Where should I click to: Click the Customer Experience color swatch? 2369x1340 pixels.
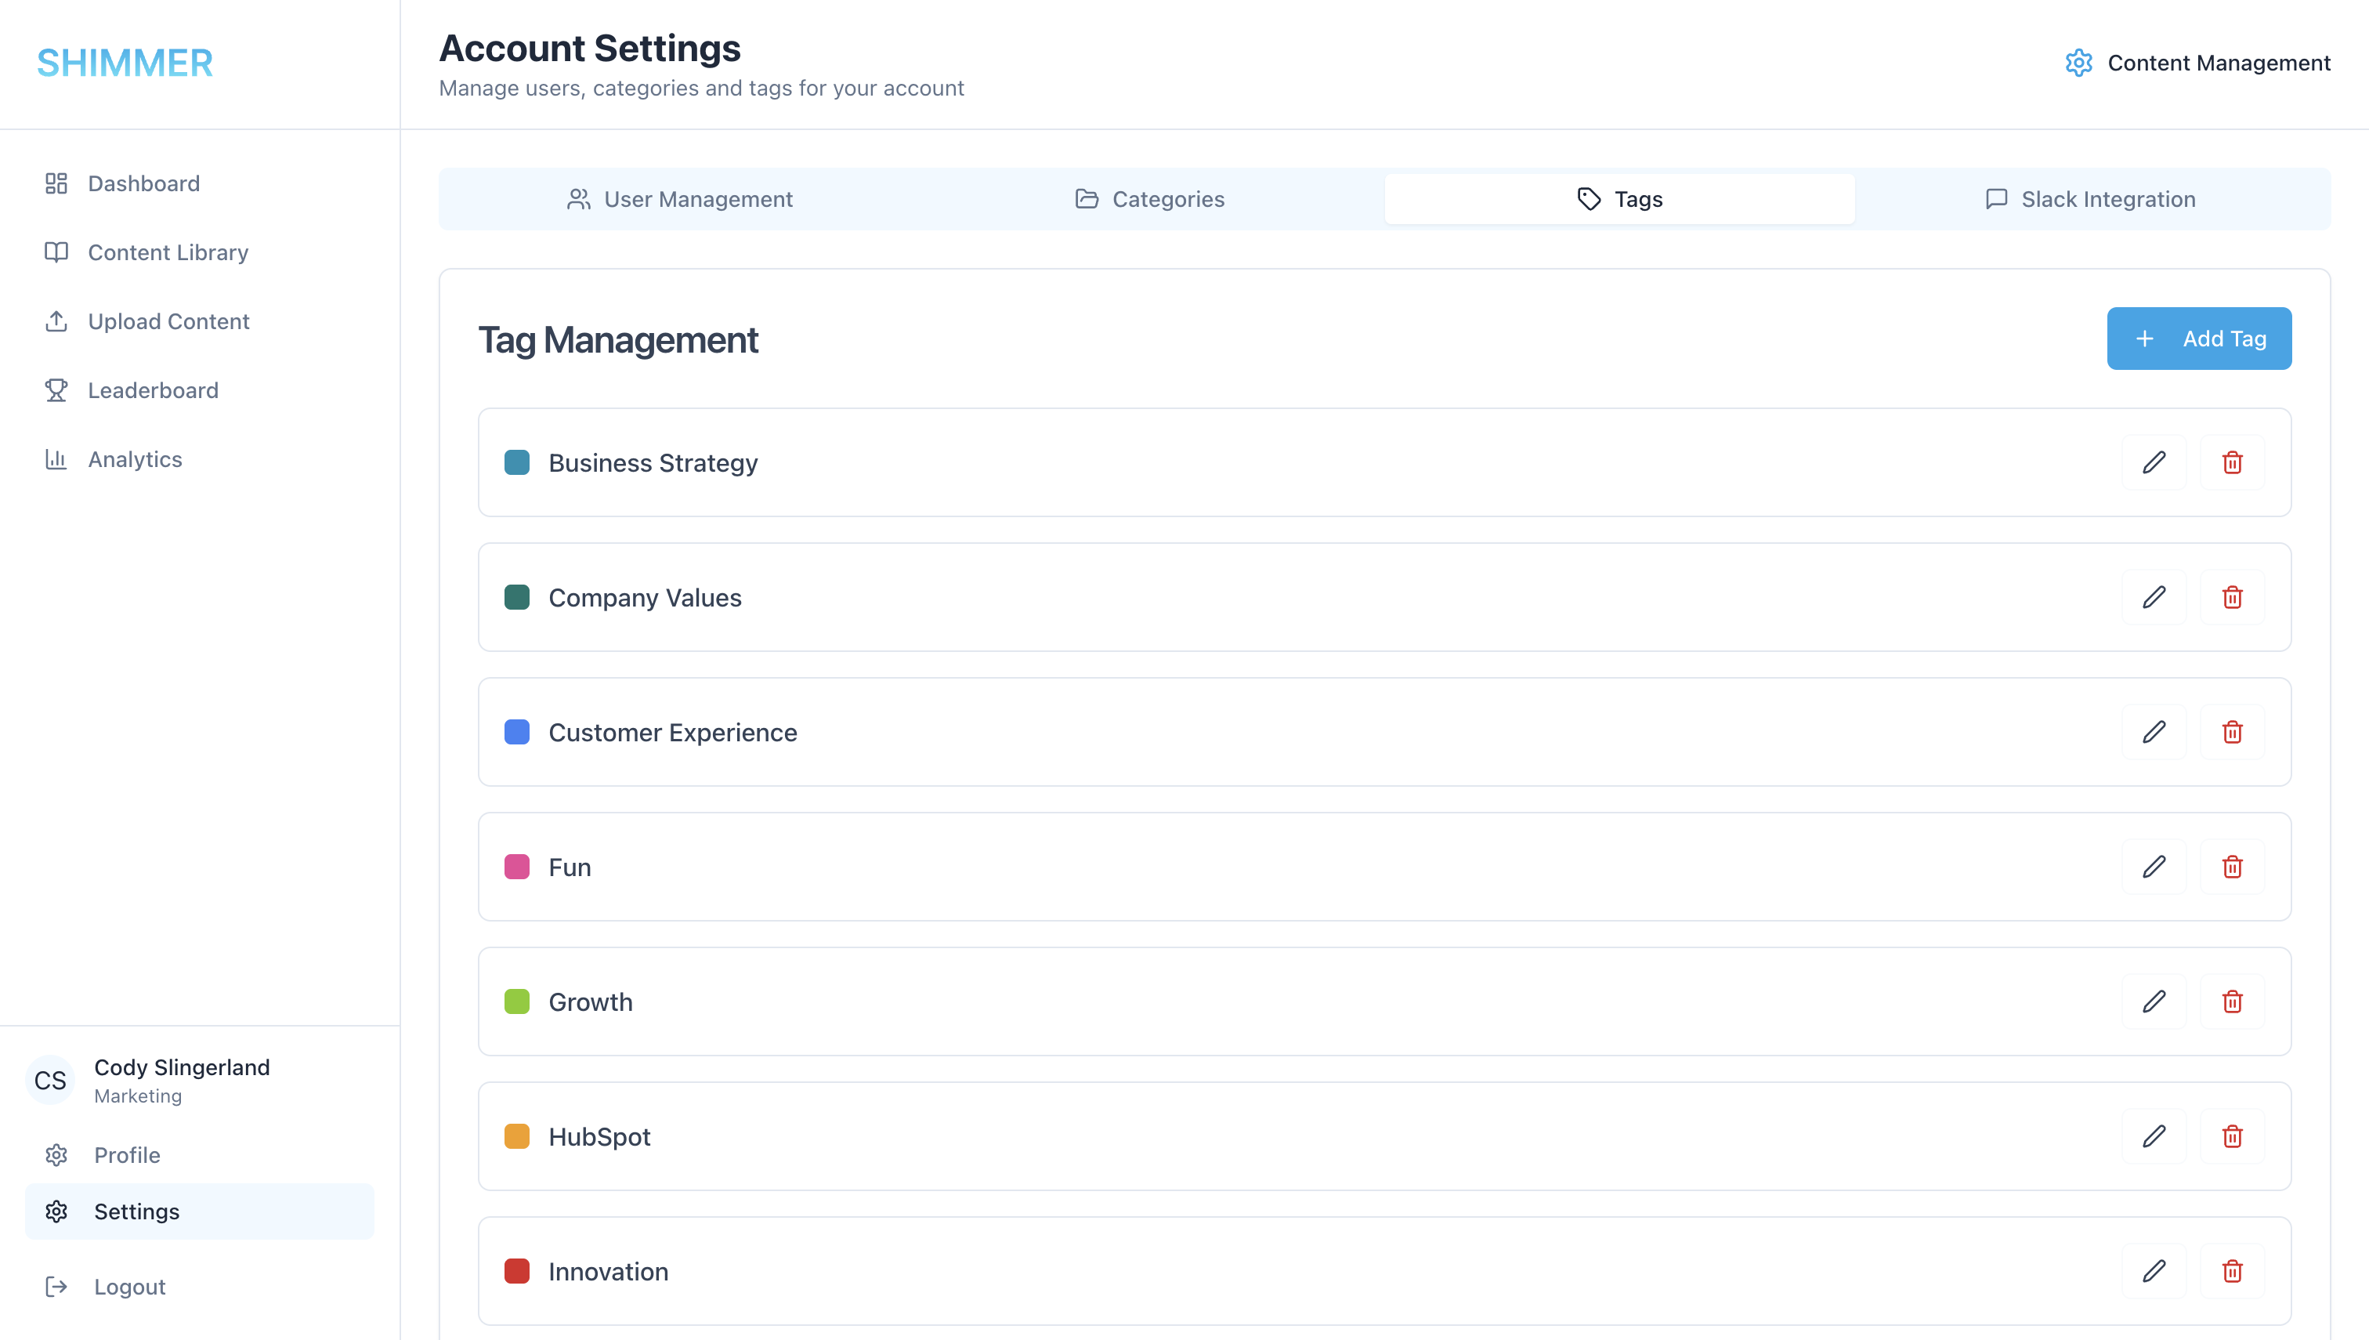[517, 733]
